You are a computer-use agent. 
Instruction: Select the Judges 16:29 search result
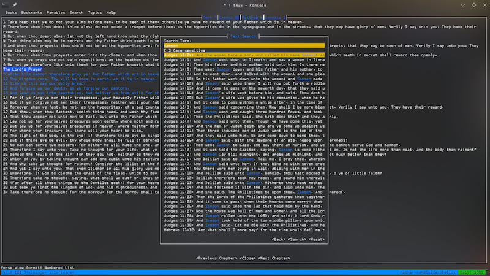244,221
